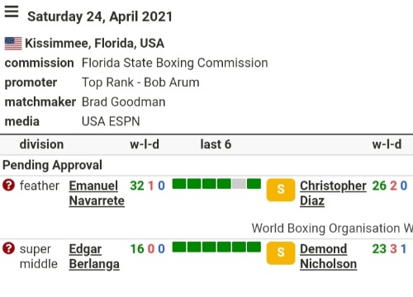Viewport: 413px width, 297px height.
Task: Click the World Boxing Organisation title text
Action: (x=332, y=229)
